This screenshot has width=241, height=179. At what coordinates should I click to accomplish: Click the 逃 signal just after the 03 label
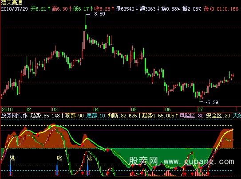[x=59, y=158]
